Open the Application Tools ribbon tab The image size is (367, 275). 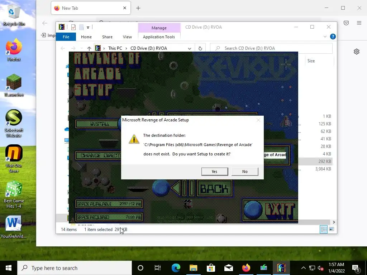coord(159,37)
